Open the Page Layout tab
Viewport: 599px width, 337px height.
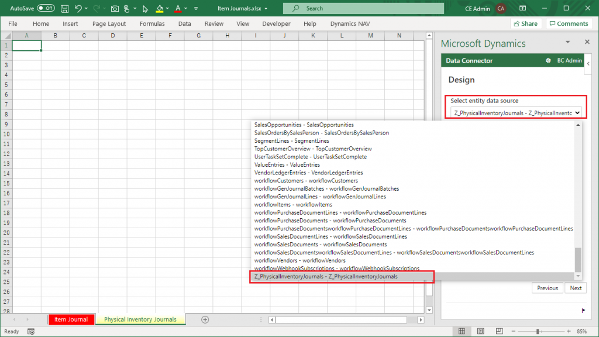[109, 23]
